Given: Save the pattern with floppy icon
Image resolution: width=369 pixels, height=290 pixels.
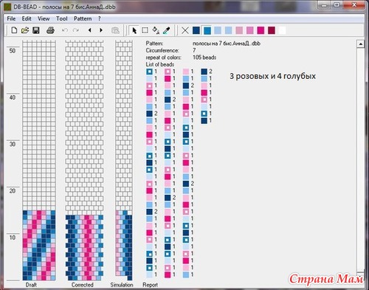Looking at the screenshot, I should [x=36, y=30].
